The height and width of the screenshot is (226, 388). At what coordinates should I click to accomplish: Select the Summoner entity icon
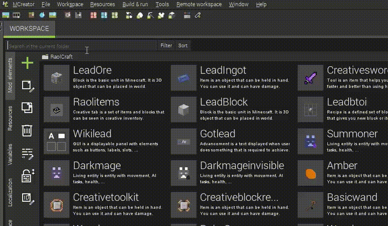310,141
